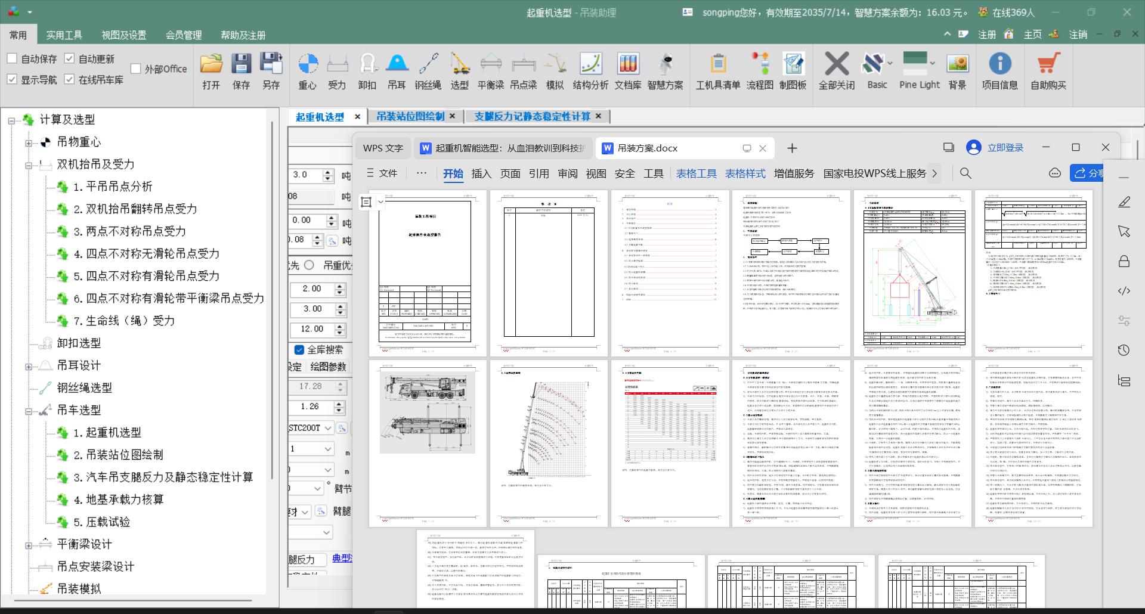Click the WPS sidebar lock icon
Screen dimensions: 1145x614
[x=1124, y=261]
